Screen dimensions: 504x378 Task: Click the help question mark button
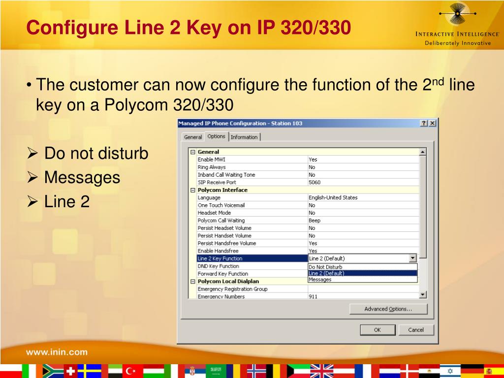[424, 124]
